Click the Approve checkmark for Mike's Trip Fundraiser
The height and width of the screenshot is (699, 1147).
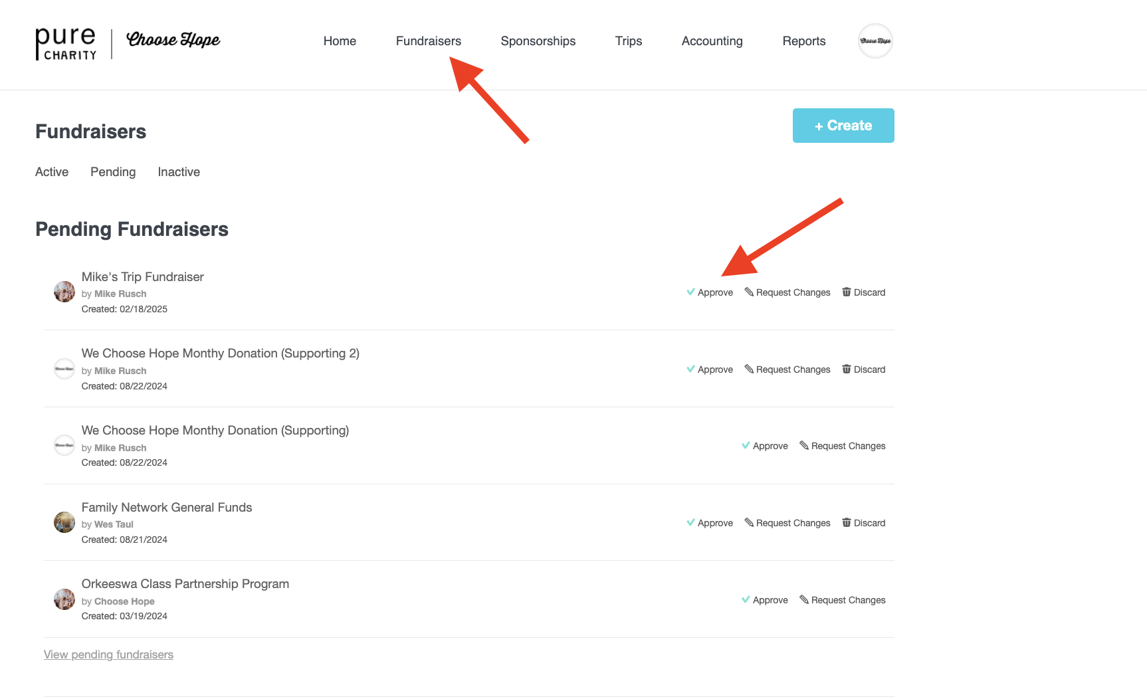691,292
